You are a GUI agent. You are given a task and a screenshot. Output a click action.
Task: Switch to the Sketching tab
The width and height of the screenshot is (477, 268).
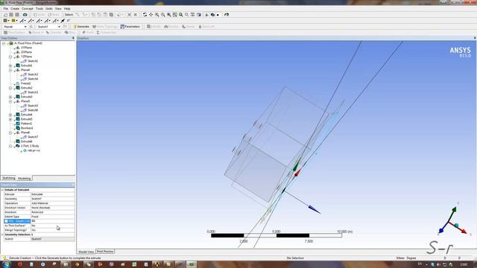8,178
